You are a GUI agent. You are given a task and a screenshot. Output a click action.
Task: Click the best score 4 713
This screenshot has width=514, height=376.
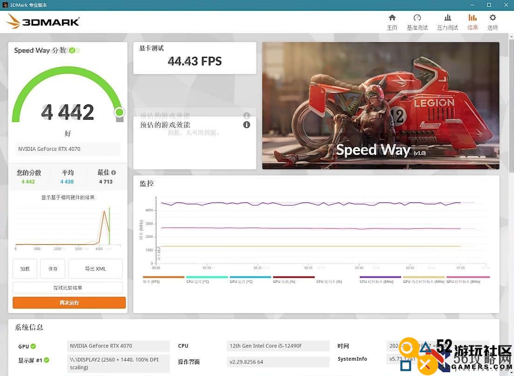coord(106,181)
